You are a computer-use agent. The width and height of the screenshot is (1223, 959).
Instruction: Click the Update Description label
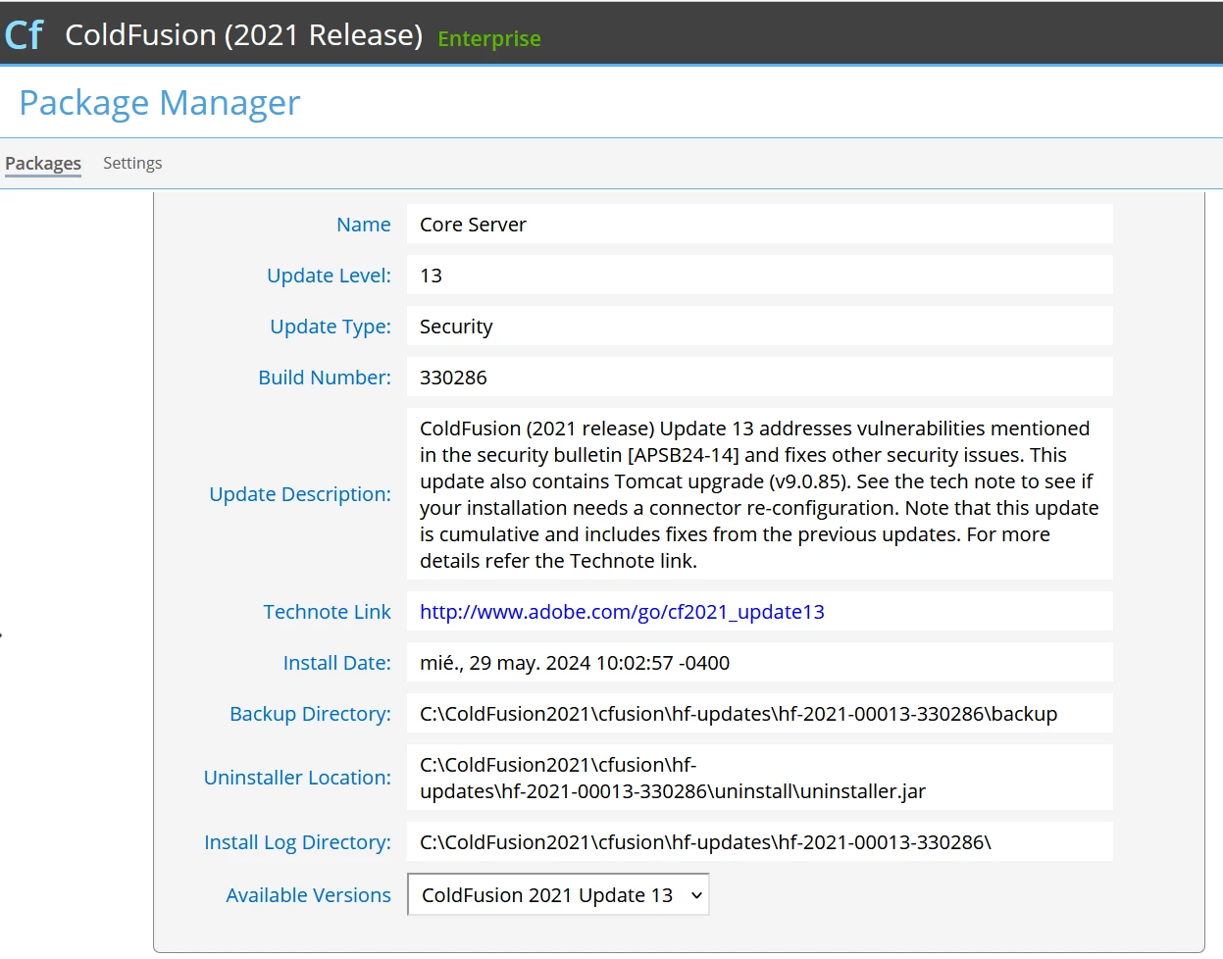(x=300, y=494)
